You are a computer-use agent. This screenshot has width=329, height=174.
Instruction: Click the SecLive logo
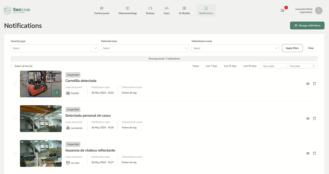coord(17,10)
